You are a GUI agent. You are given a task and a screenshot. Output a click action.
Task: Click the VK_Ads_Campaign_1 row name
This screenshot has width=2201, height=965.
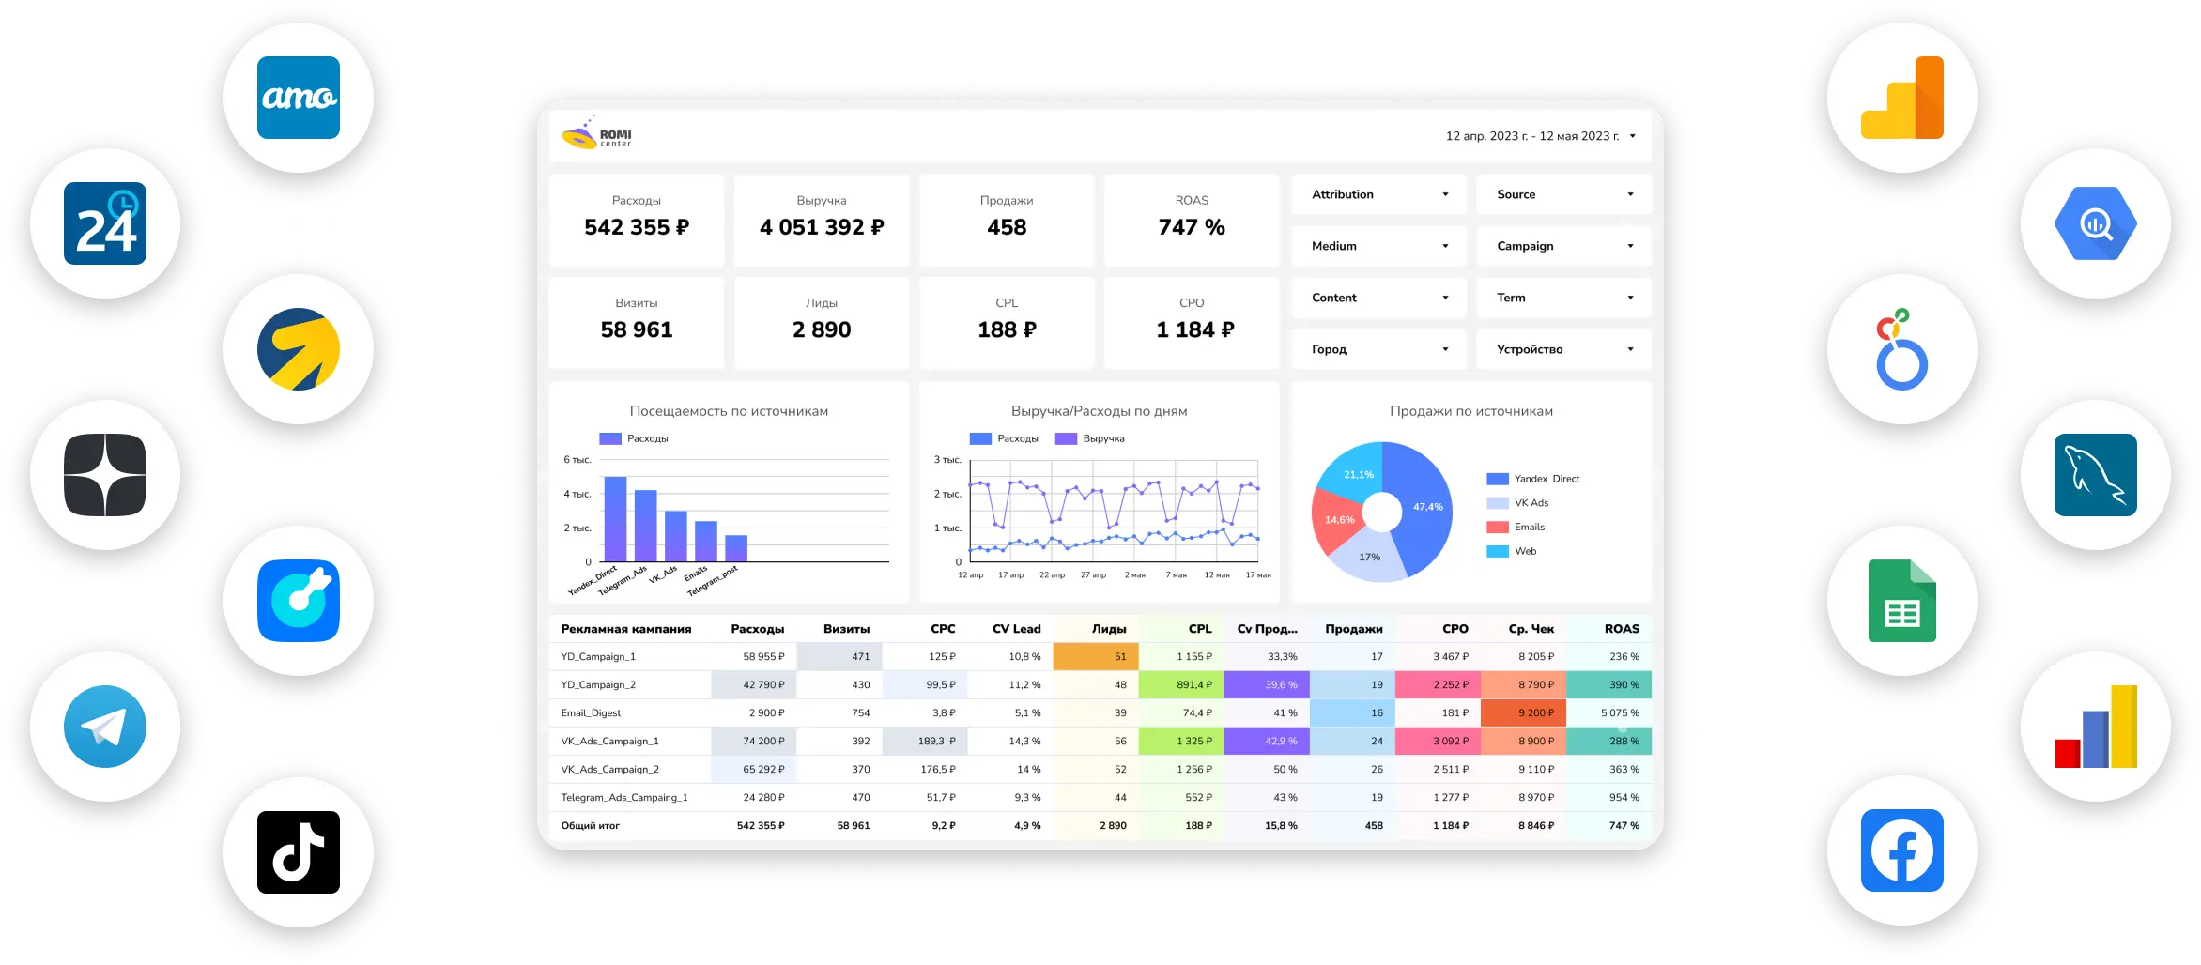point(609,742)
